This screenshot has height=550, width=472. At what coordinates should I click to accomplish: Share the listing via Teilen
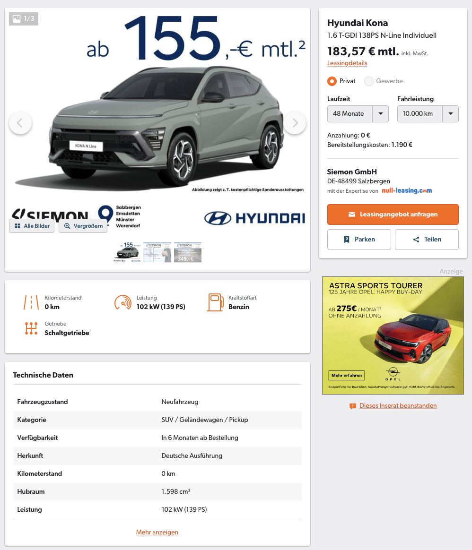click(x=427, y=240)
